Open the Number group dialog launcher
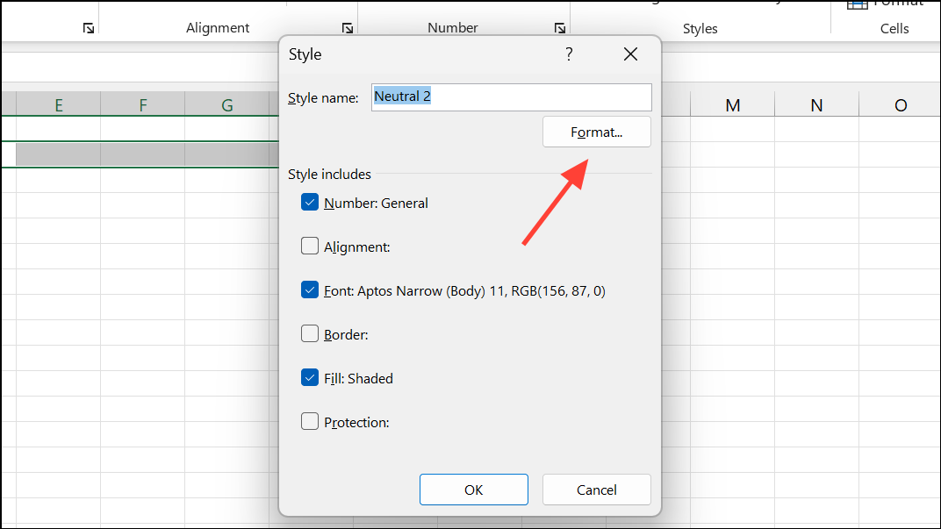This screenshot has height=529, width=941. [560, 28]
